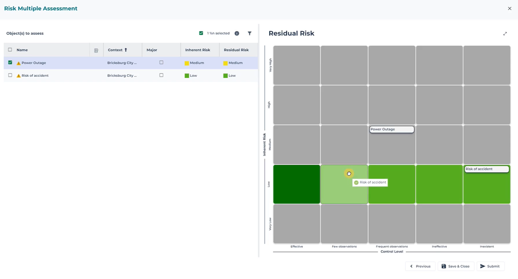
Task: Toggle the green selected-only checkbox
Action: point(201,33)
